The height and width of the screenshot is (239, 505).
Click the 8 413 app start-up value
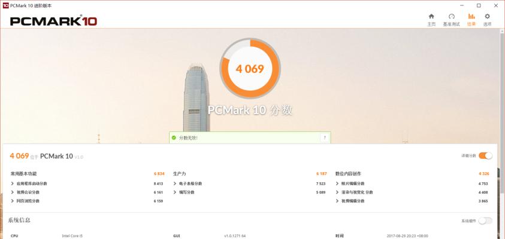coord(158,184)
